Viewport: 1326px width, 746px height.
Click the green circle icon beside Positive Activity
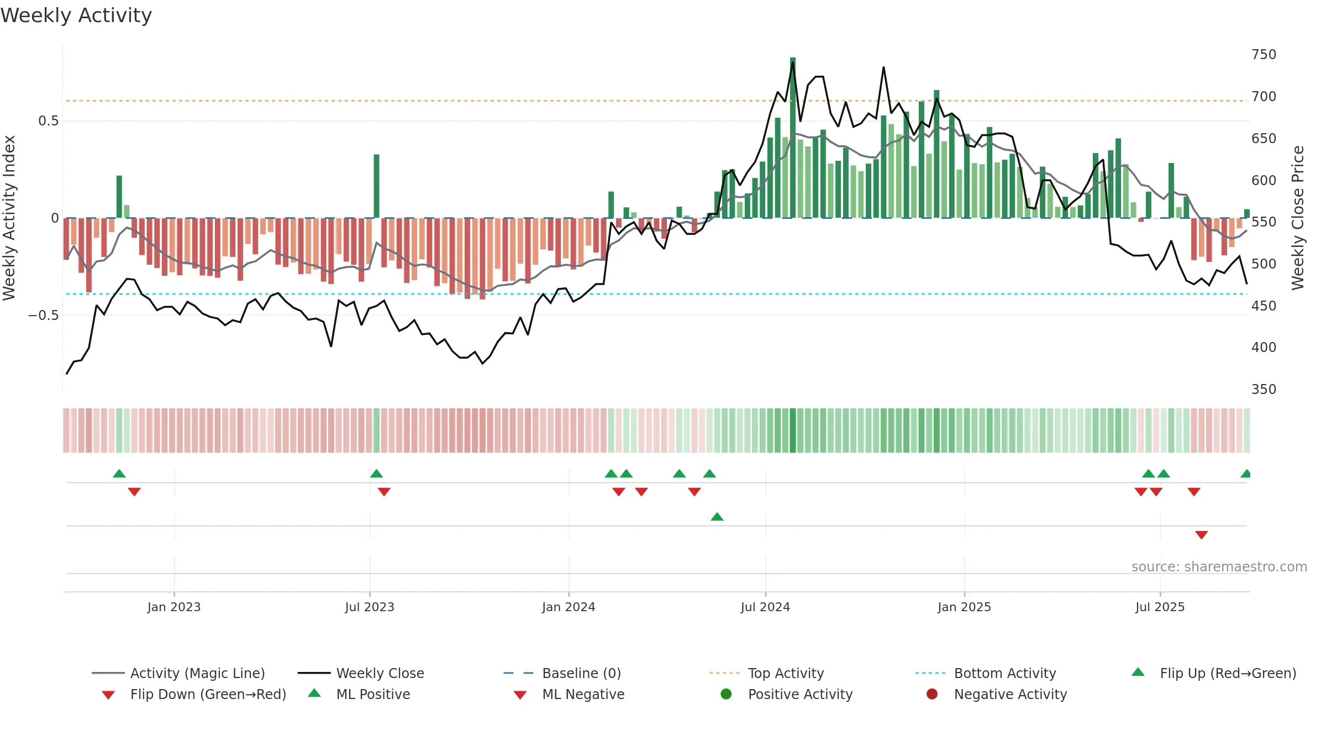click(726, 694)
